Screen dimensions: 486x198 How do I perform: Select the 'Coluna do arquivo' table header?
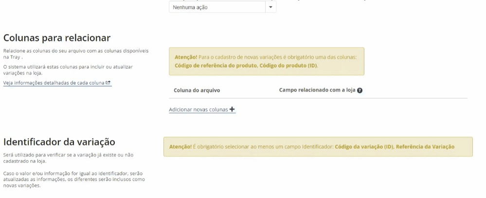click(197, 90)
